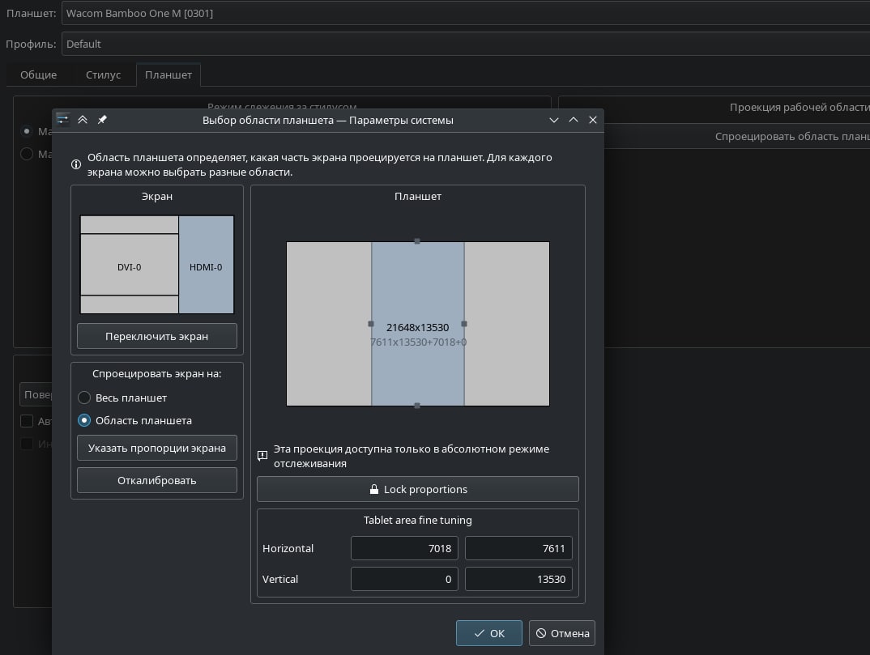Toggle the Ав… checkbox in background window
Screen dimensions: 870x655
[27, 421]
